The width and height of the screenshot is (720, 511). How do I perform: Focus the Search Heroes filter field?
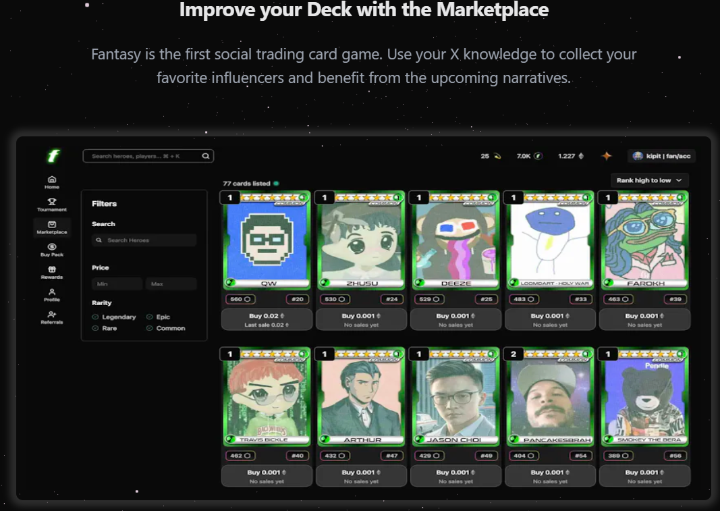click(x=144, y=240)
